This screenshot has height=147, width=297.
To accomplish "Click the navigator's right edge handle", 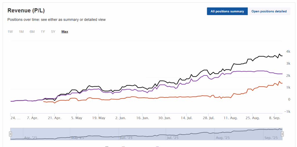I will 282,134.
